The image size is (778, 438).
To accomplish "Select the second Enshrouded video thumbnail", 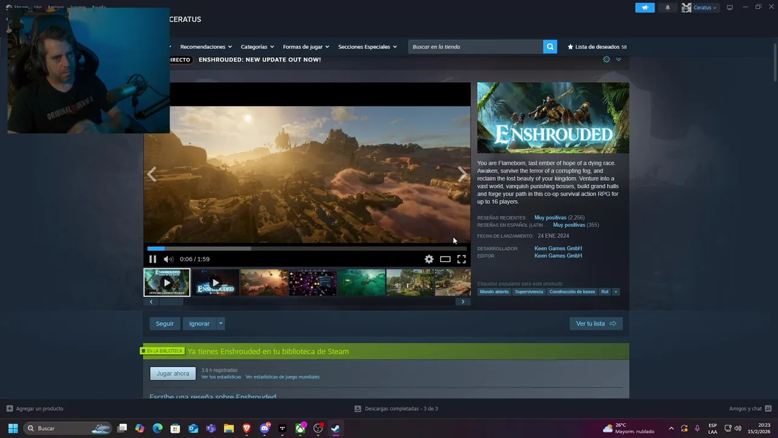I will click(215, 283).
